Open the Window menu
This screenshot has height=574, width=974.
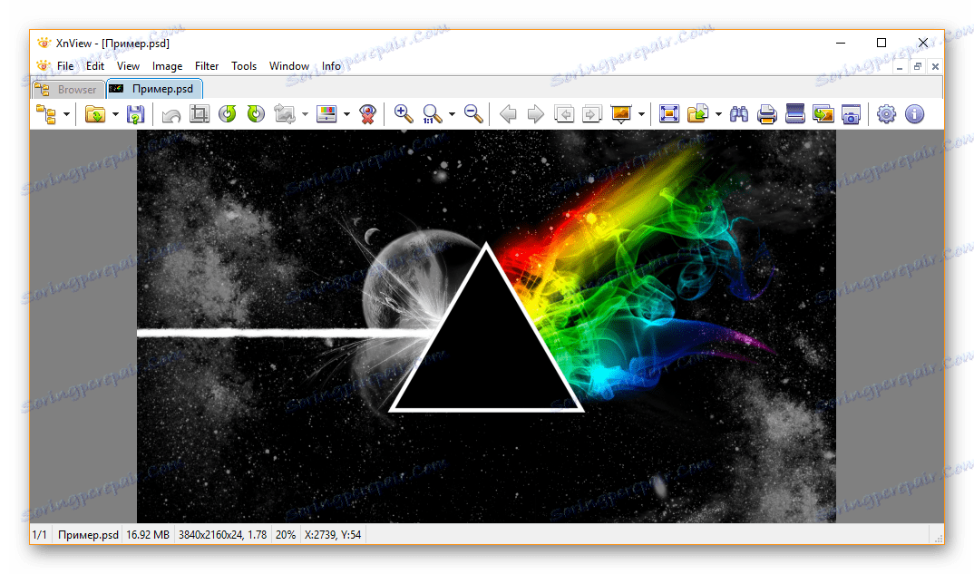click(289, 66)
